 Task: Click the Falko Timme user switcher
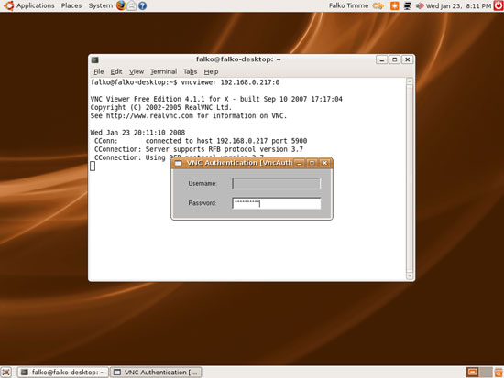(348, 5)
